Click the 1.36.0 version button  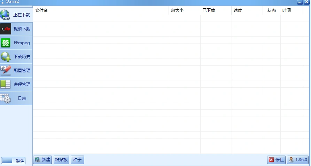pos(298,160)
